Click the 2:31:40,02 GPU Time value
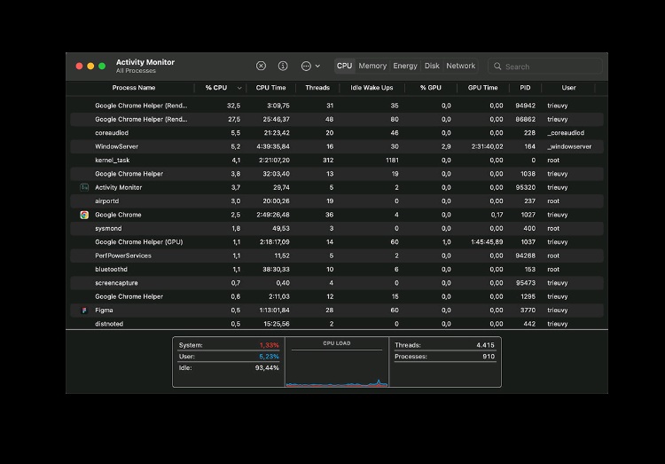 tap(487, 146)
